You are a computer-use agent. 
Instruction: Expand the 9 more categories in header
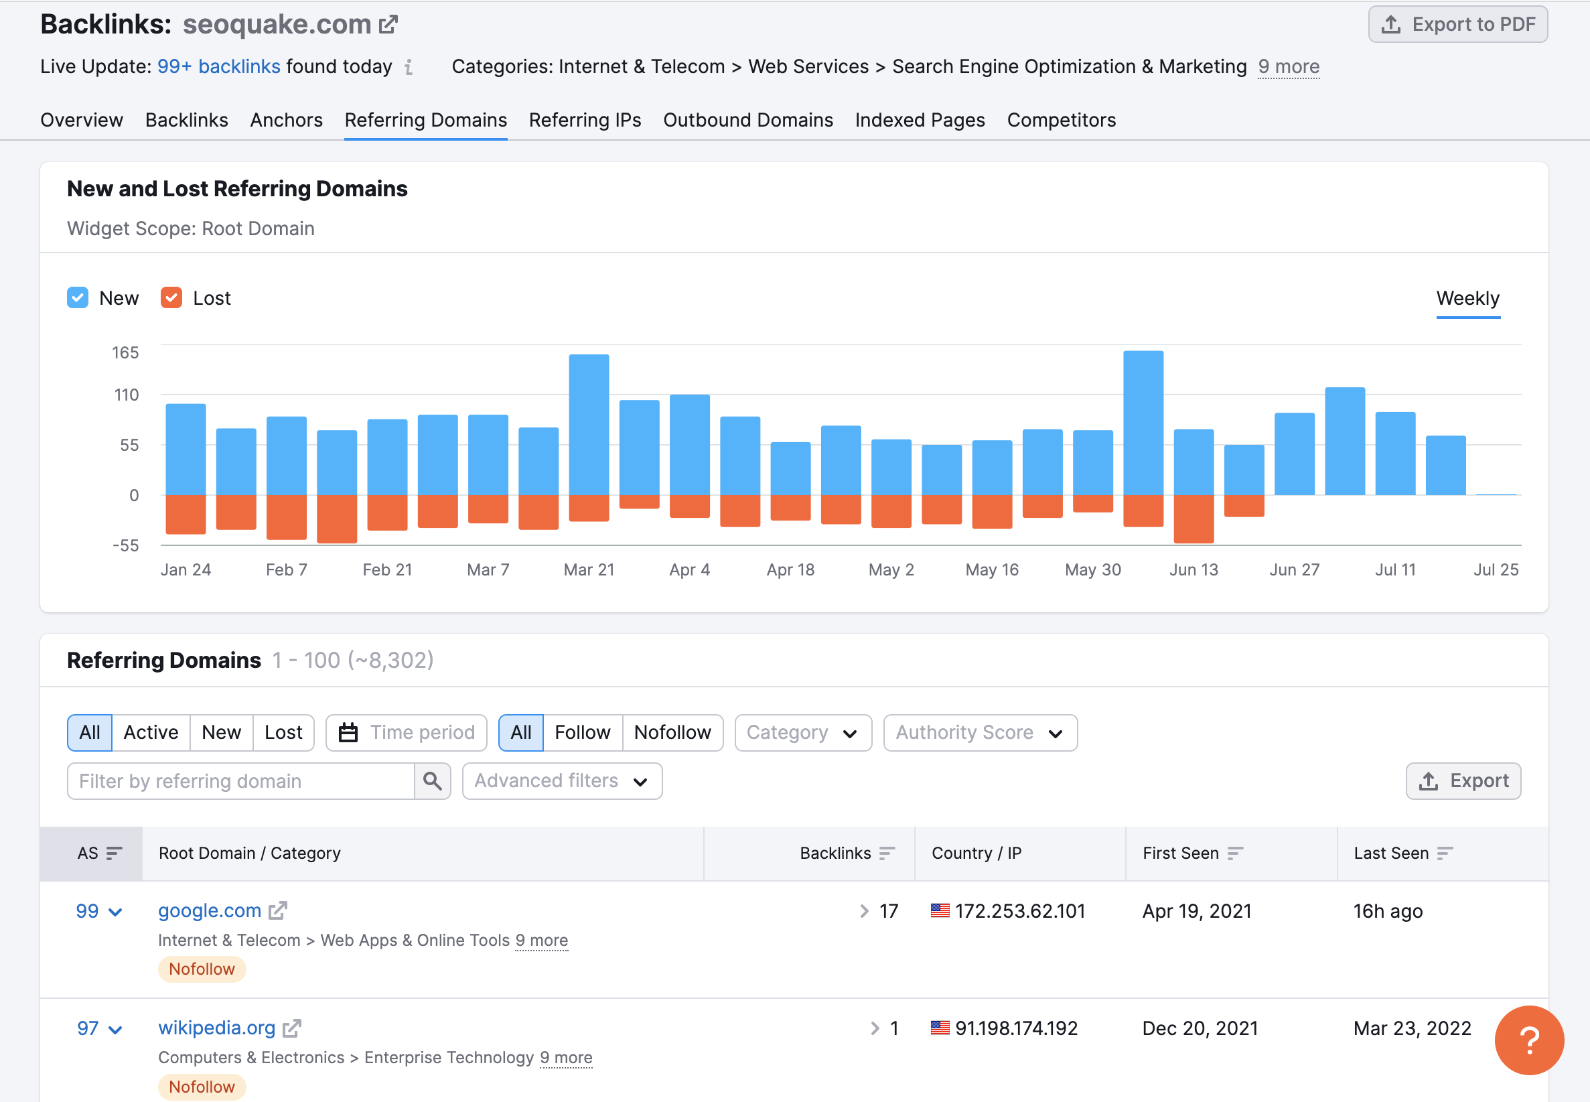coord(1289,67)
